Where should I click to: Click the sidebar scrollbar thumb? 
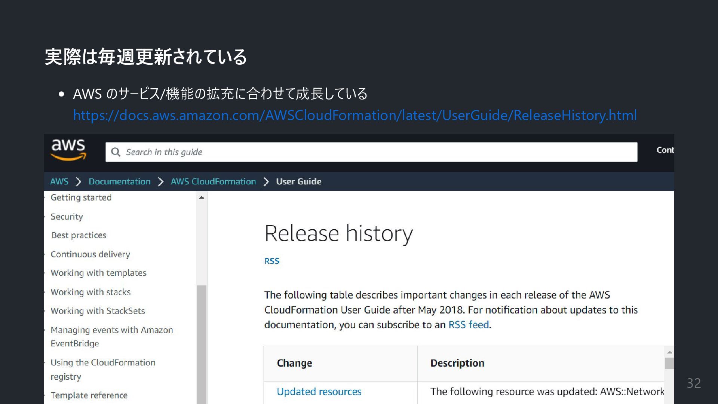pos(202,344)
